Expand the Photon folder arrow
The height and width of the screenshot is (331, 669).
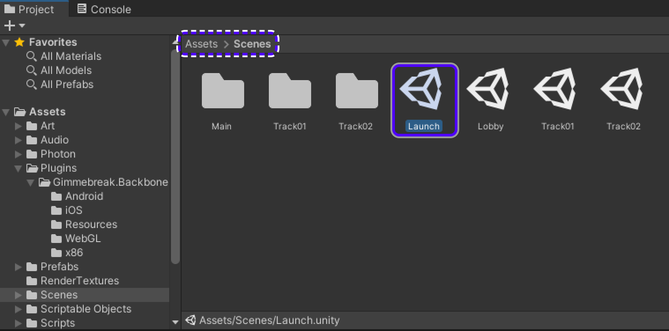coord(18,154)
